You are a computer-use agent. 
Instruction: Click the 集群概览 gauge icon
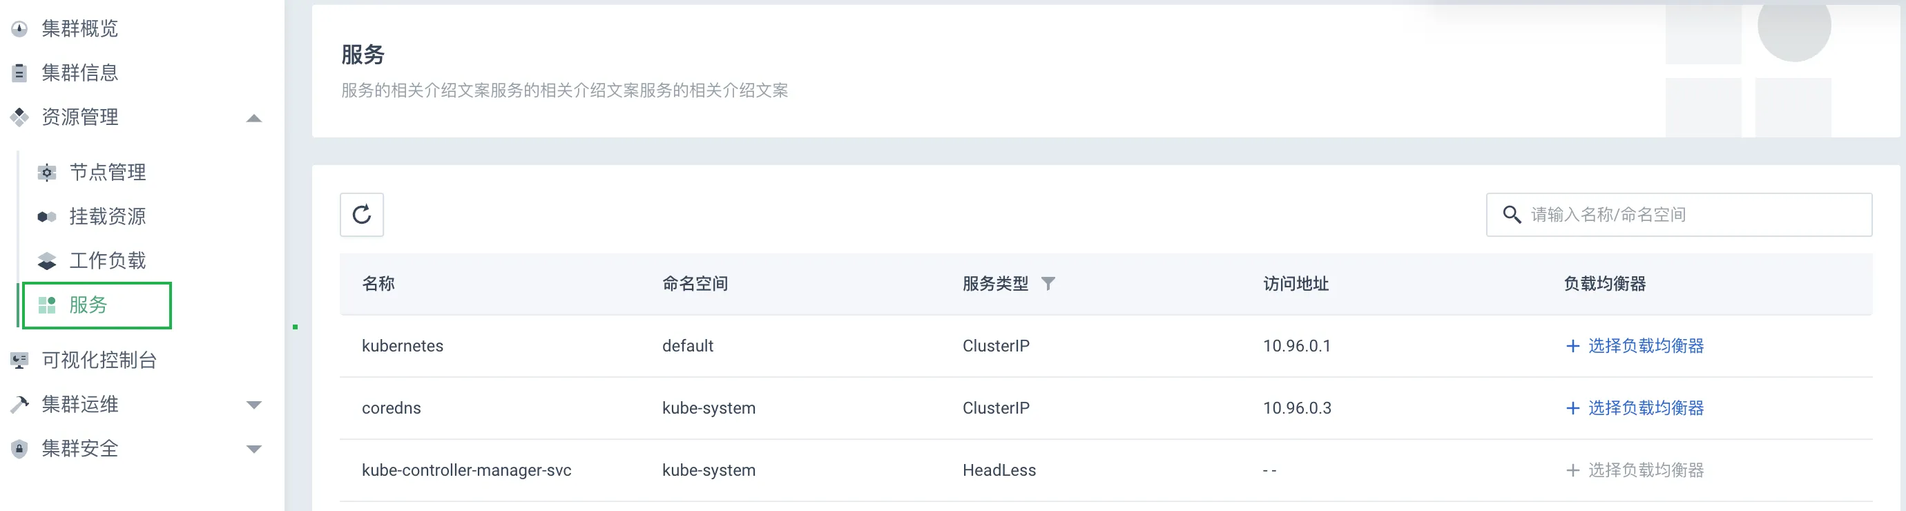click(x=19, y=29)
